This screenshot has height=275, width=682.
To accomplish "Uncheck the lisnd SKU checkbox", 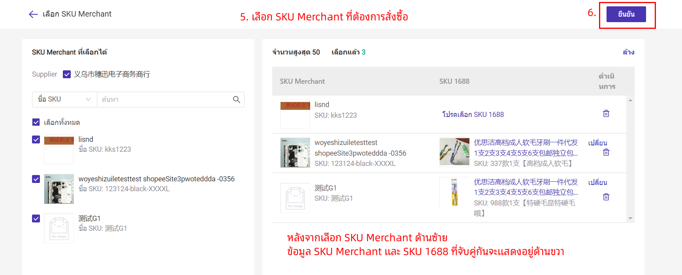I will [x=36, y=139].
